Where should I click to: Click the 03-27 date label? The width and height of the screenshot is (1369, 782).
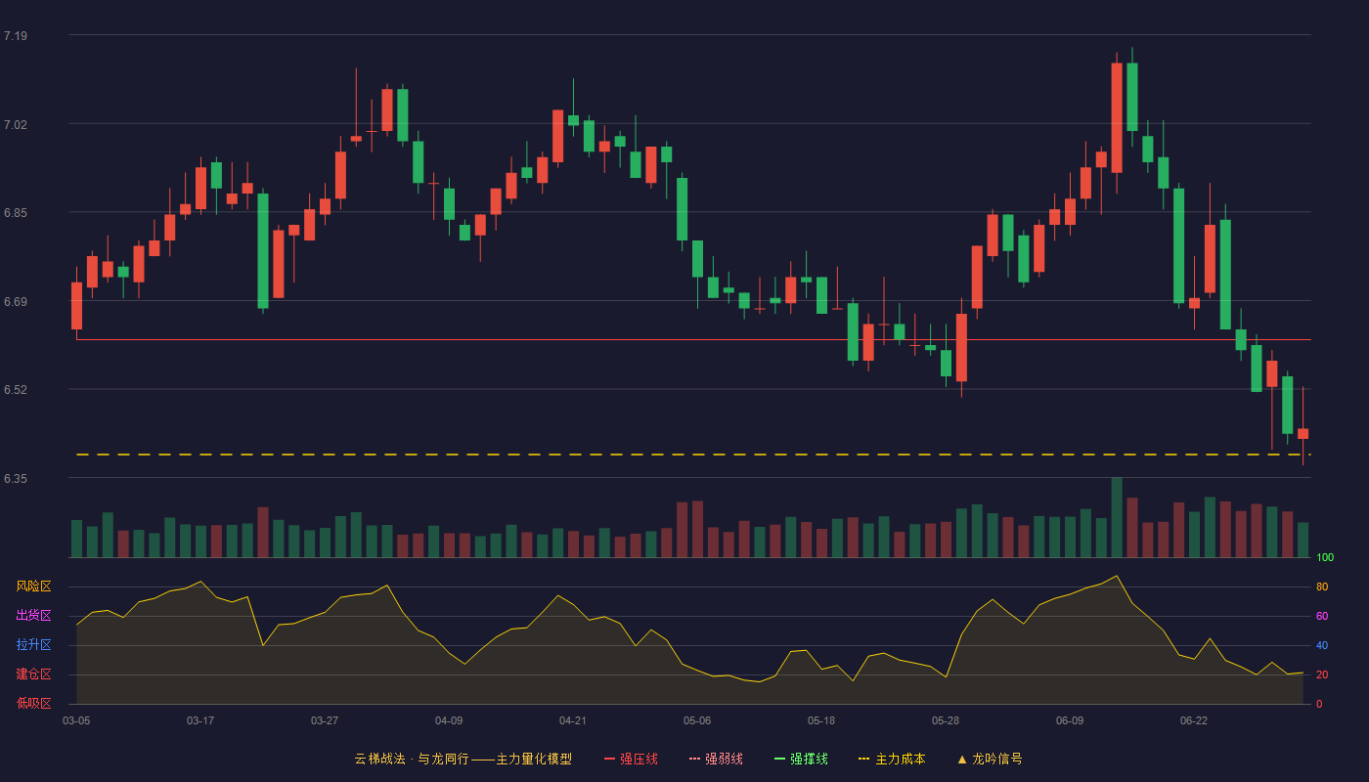(x=325, y=720)
